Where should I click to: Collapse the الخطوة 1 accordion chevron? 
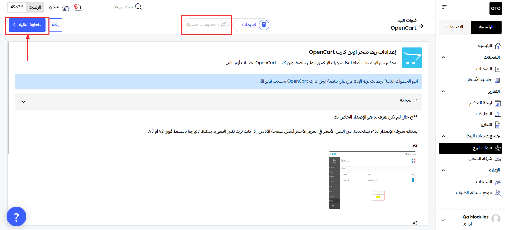(x=24, y=101)
